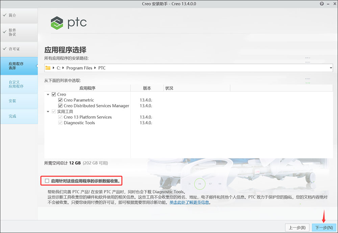338x233 pixels.
Task: Click the C: drive segment in path
Action: 58,68
